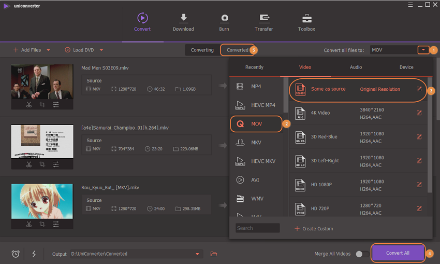Trim the Mad Men video with scissors
The height and width of the screenshot is (264, 440).
pyautogui.click(x=29, y=105)
